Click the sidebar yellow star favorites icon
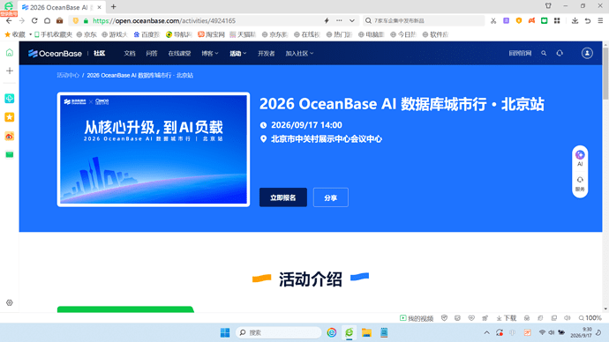 (x=10, y=117)
